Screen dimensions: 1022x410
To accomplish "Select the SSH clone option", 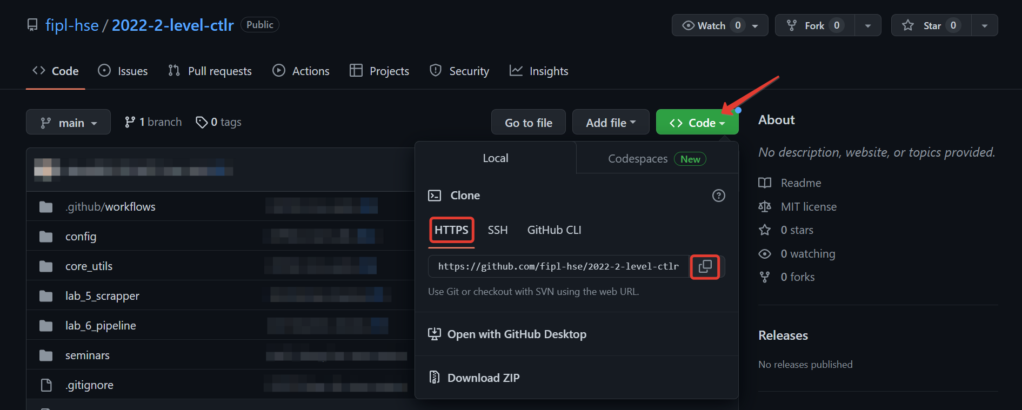I will tap(498, 230).
